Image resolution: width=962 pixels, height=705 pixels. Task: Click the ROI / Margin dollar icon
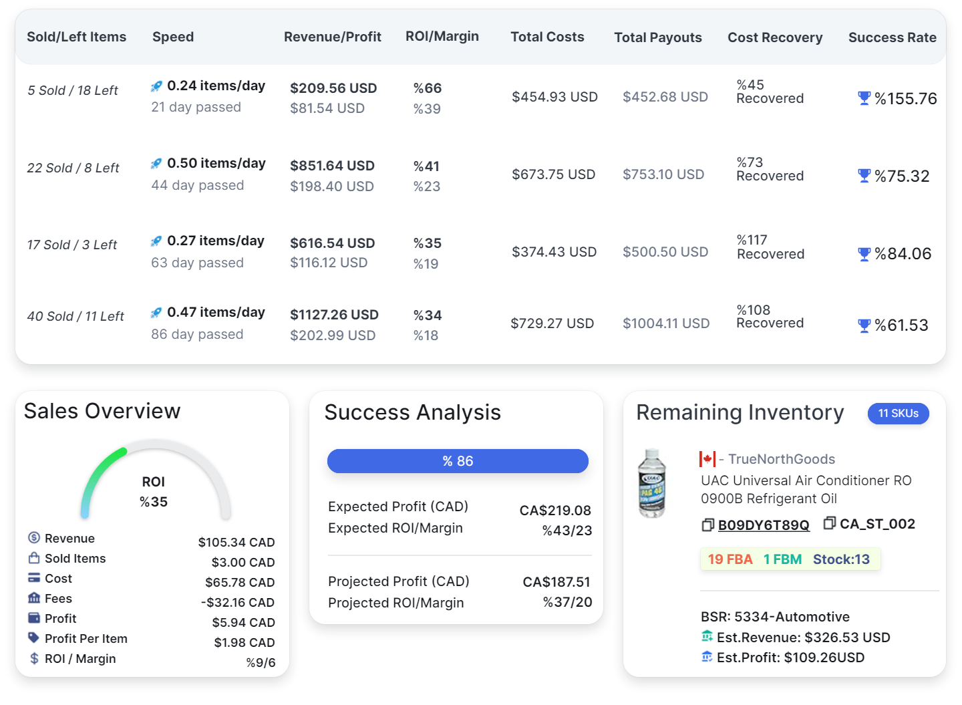pyautogui.click(x=33, y=658)
